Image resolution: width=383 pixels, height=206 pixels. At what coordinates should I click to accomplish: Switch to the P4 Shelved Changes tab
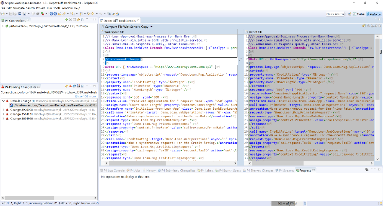pos(258,170)
